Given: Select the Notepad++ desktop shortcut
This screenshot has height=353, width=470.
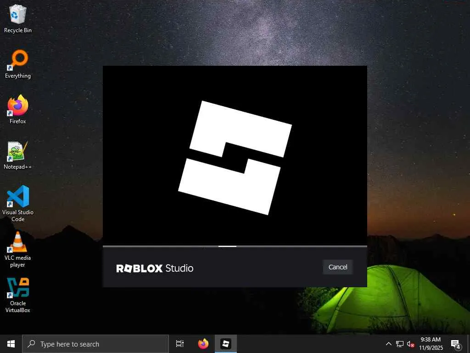Looking at the screenshot, I should [x=18, y=155].
